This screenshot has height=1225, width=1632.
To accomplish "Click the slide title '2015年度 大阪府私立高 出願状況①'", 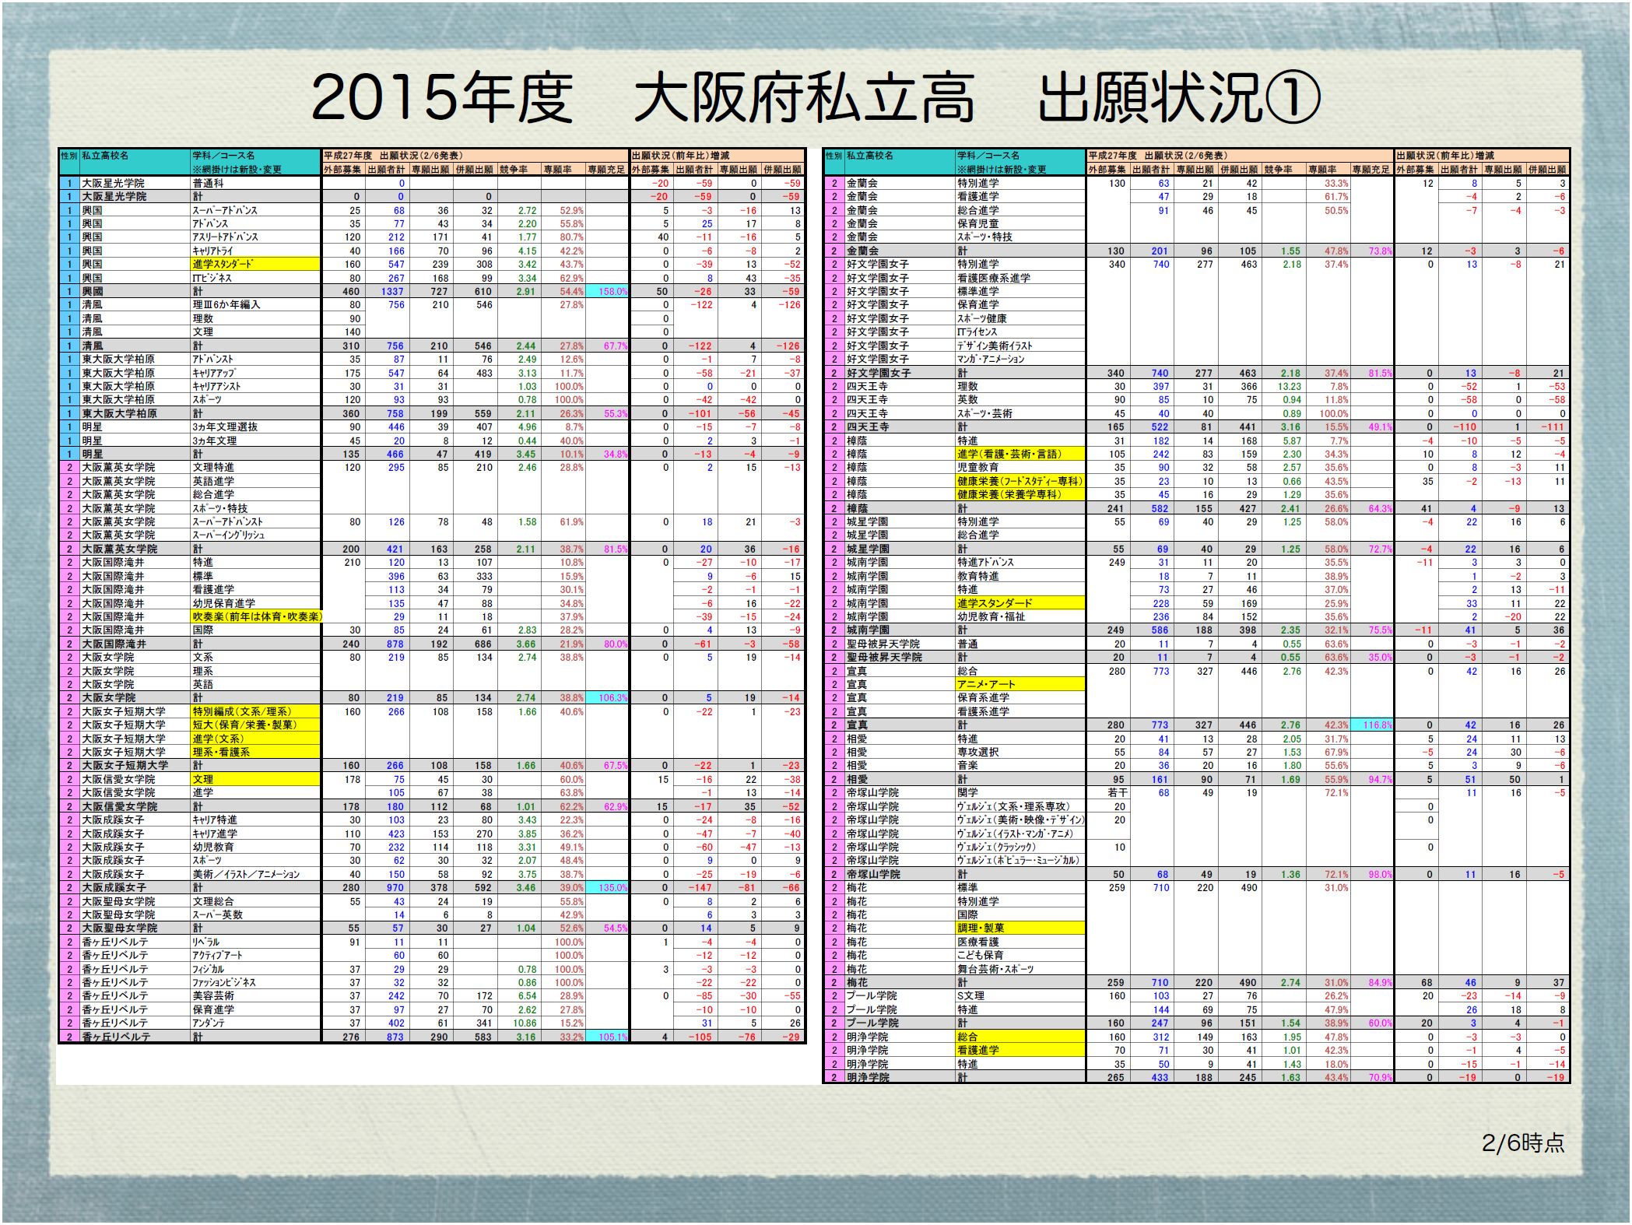I will click(x=816, y=99).
